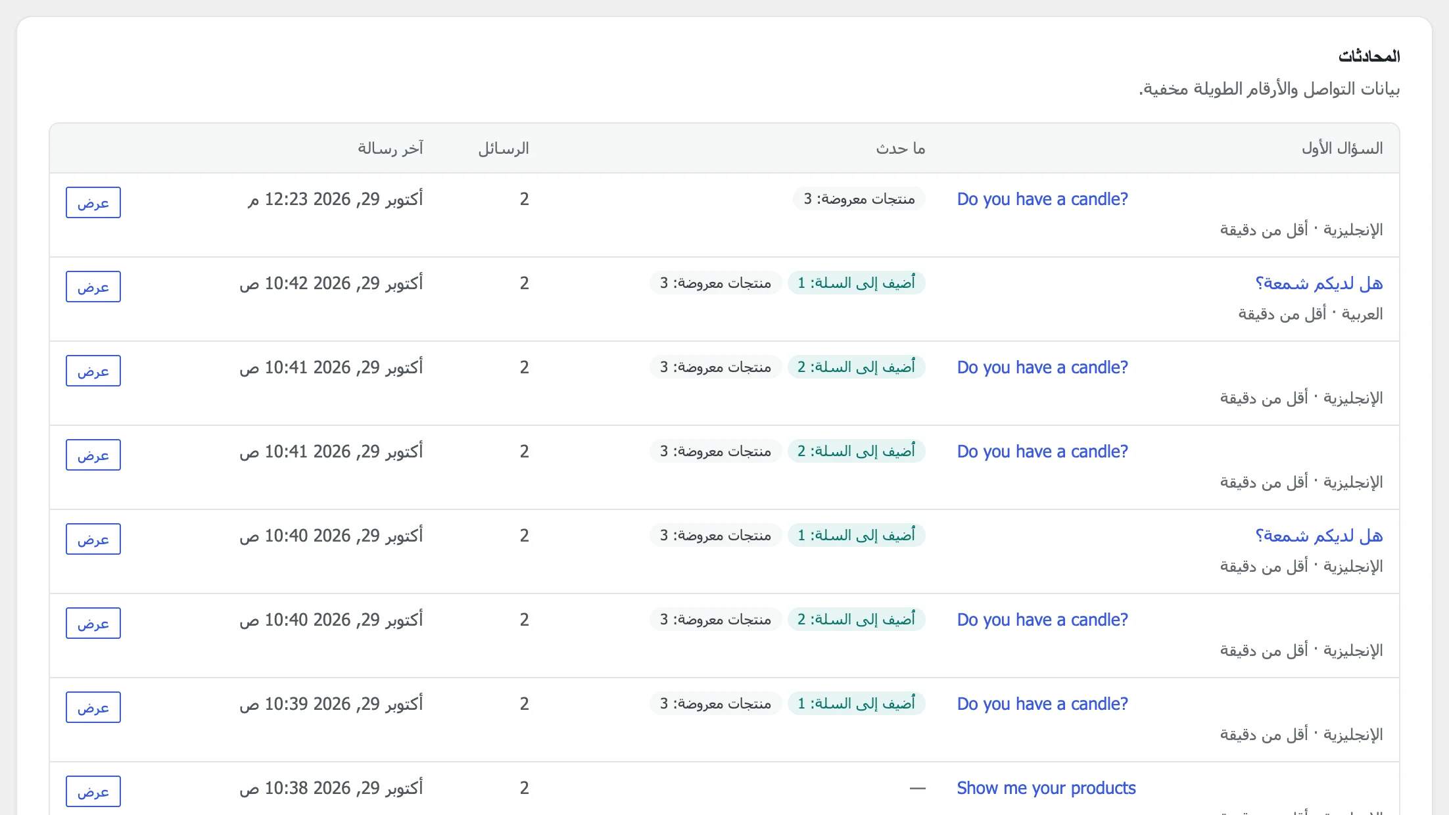Click 'منتجات معروضة: 3' badge in 12:23 م row
Image resolution: width=1449 pixels, height=815 pixels.
pos(859,199)
